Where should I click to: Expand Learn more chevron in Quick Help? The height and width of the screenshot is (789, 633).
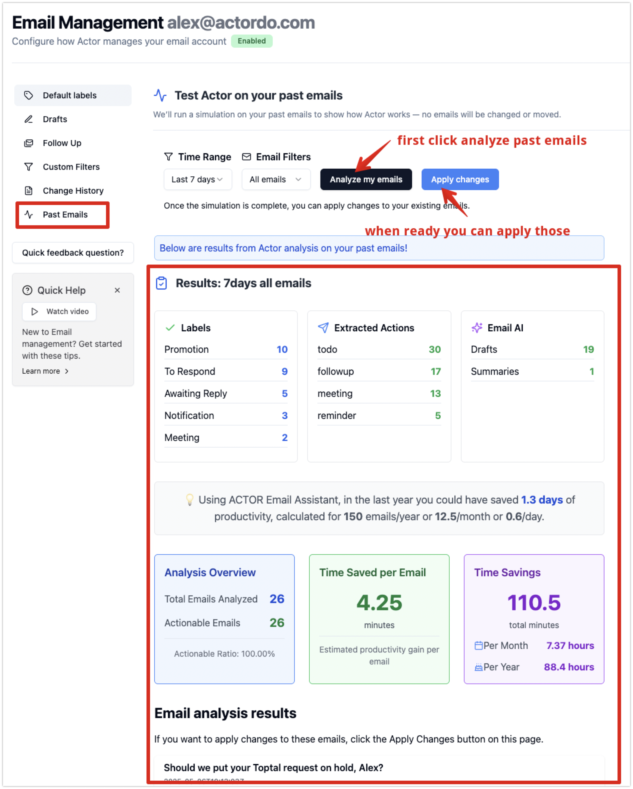[67, 371]
